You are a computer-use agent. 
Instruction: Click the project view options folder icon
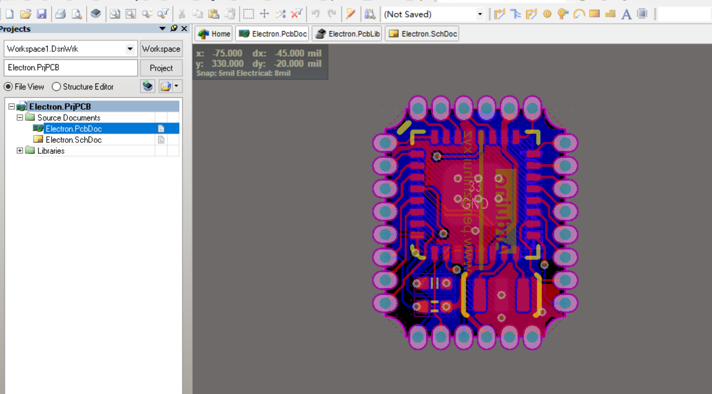point(166,86)
